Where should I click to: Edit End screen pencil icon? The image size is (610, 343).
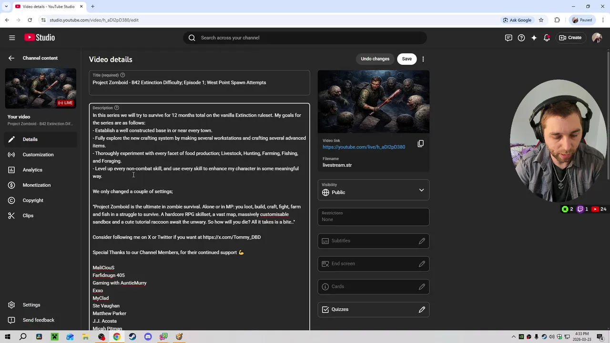pos(422,264)
